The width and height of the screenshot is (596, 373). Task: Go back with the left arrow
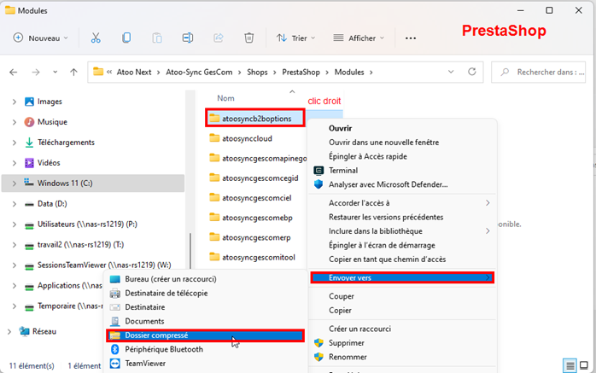tap(14, 73)
